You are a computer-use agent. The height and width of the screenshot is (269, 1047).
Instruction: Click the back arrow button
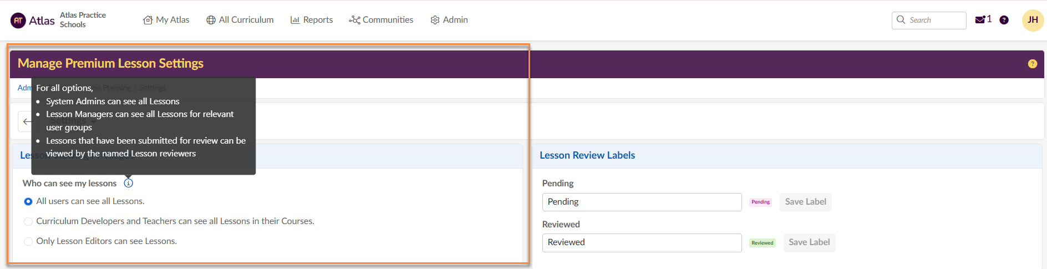click(x=27, y=121)
